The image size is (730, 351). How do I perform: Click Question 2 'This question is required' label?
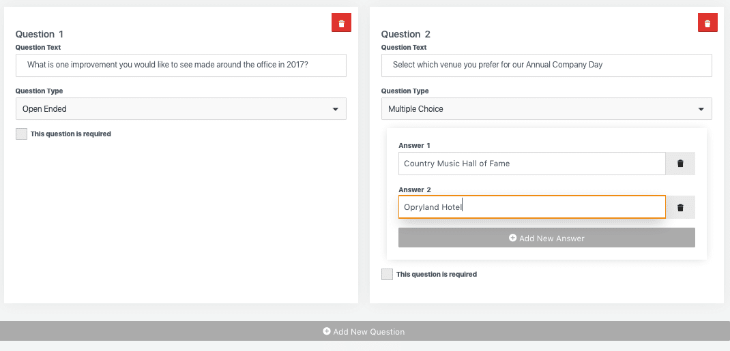pos(437,274)
